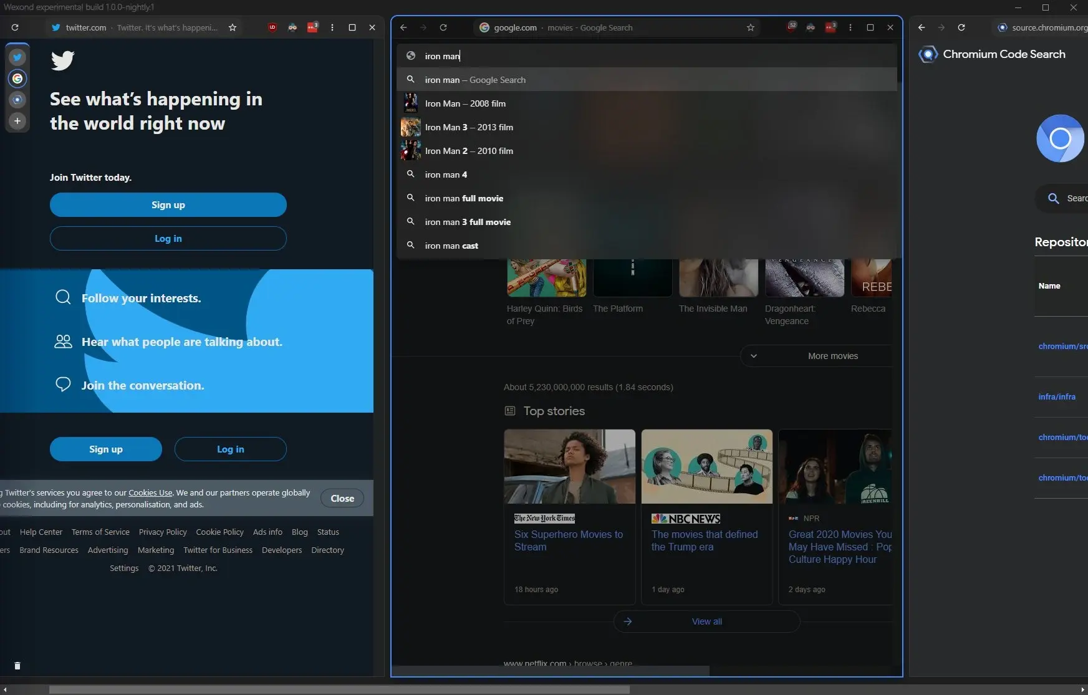Viewport: 1088px width, 695px height.
Task: Click the omnibox with text iron man
Action: tap(647, 56)
